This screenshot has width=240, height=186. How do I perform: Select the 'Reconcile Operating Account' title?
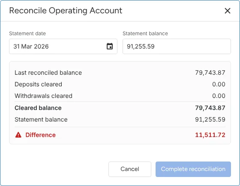[66, 11]
